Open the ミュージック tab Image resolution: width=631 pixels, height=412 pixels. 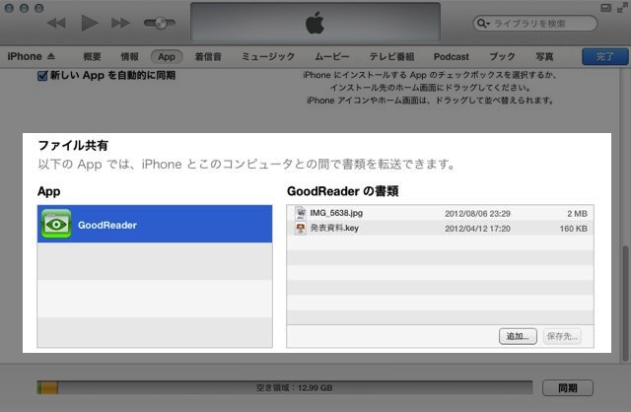[268, 57]
